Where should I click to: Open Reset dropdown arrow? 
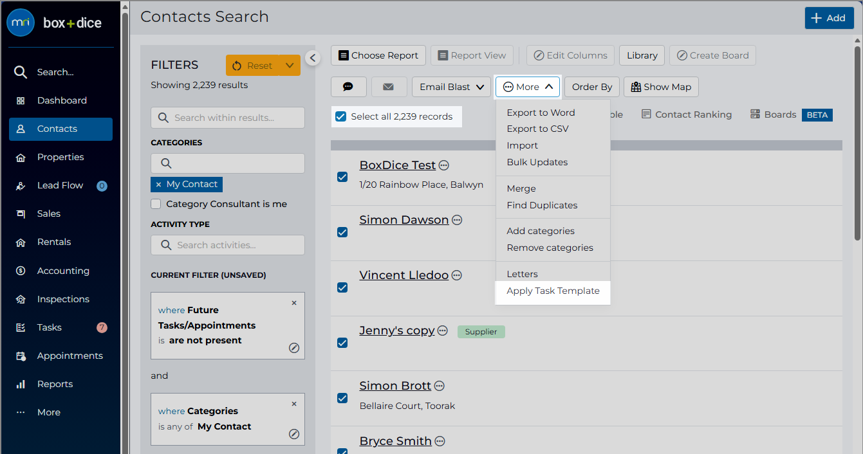click(290, 66)
